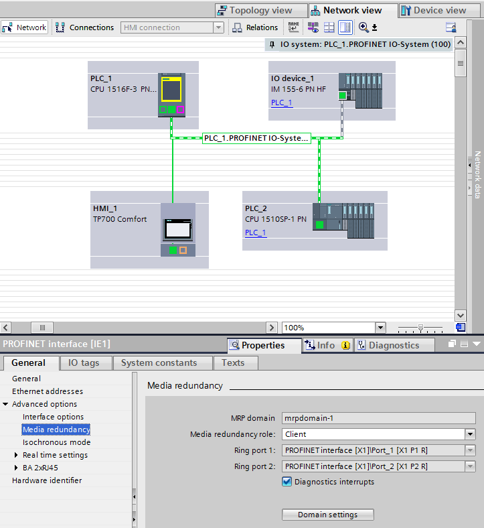
Task: Collapse the Advanced options tree node
Action: pyautogui.click(x=5, y=404)
